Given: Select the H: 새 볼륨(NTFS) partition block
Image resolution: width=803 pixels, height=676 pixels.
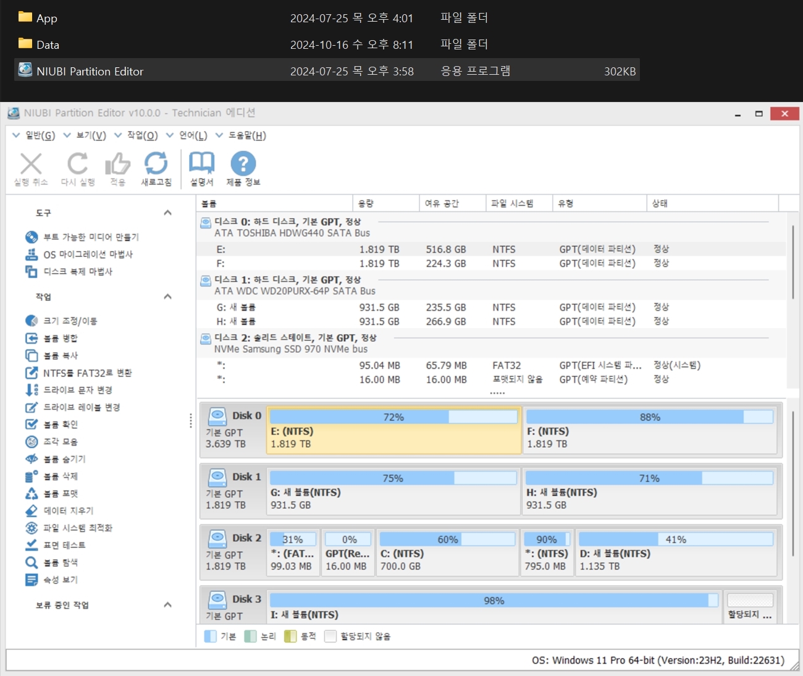Looking at the screenshot, I should [x=650, y=491].
